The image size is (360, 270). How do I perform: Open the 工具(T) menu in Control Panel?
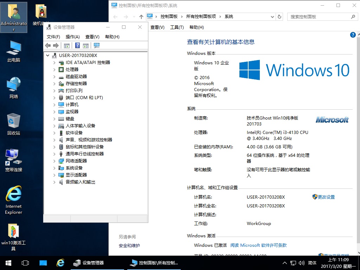click(x=177, y=27)
